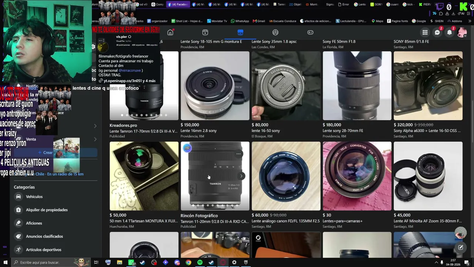474x267 pixels.
Task: Open Minolta AF Zoom 35-80mm photo
Action: click(x=428, y=176)
